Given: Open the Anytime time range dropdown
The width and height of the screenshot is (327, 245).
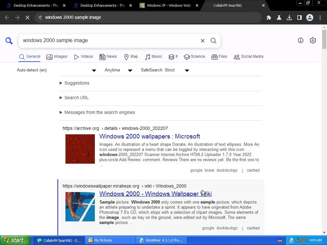Looking at the screenshot, I should (x=118, y=70).
